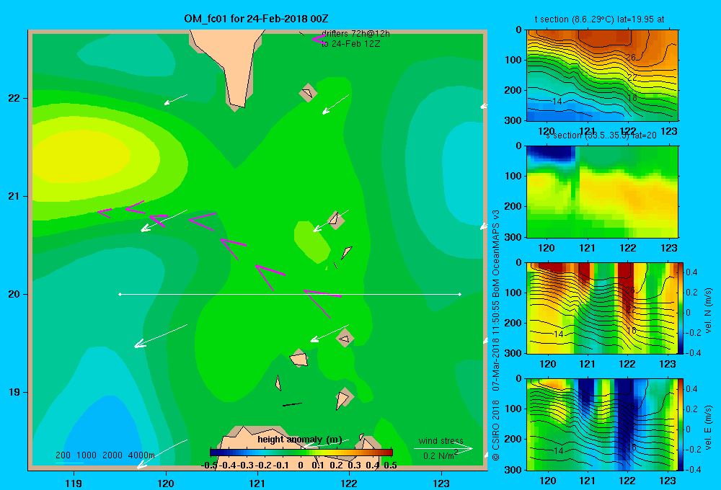Click the '300' depth tick of the temperature section
This screenshot has width=721, height=490.
(x=513, y=120)
